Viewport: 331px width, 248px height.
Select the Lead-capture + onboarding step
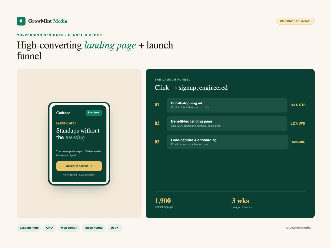[x=228, y=142]
